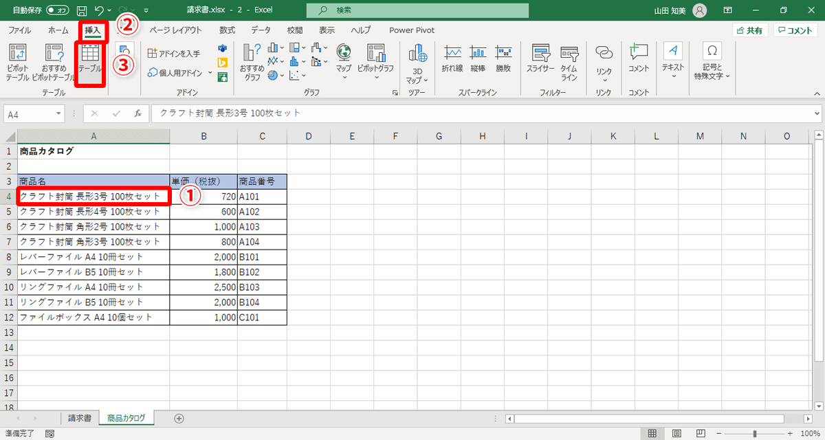Screen dimensions: 825x440
Task: Click the Save icon in title bar
Action: coord(82,10)
